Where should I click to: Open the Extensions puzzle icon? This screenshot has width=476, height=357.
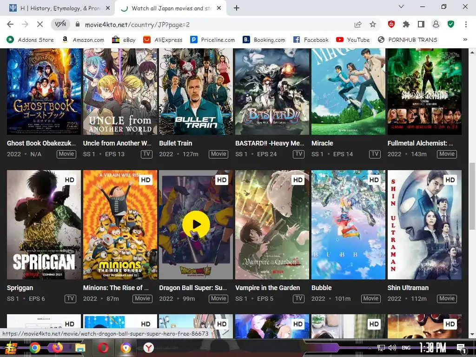tap(406, 24)
